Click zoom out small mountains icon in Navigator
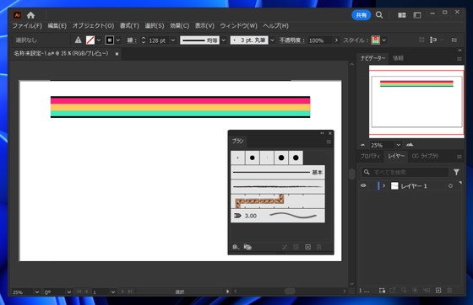The image size is (473, 305). tap(362, 145)
